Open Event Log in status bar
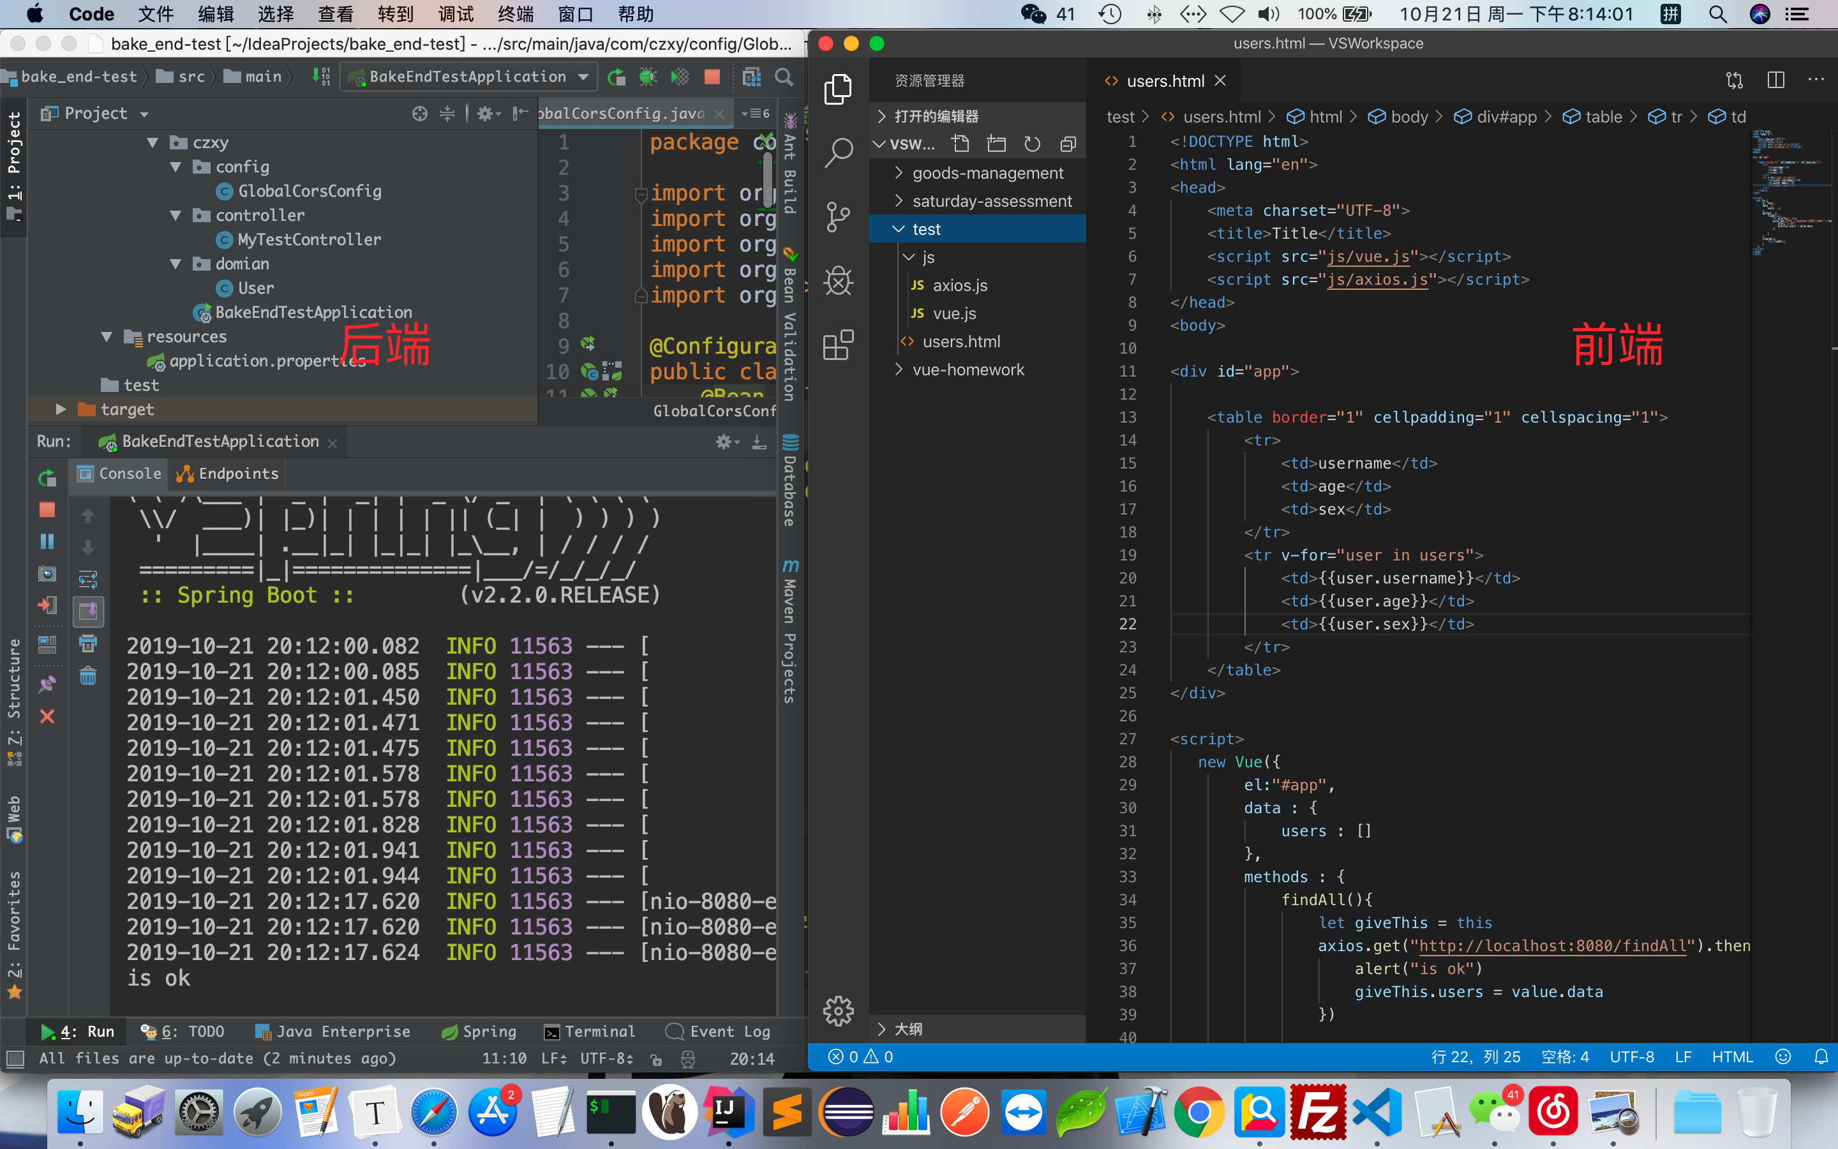1838x1149 pixels. 718,1031
